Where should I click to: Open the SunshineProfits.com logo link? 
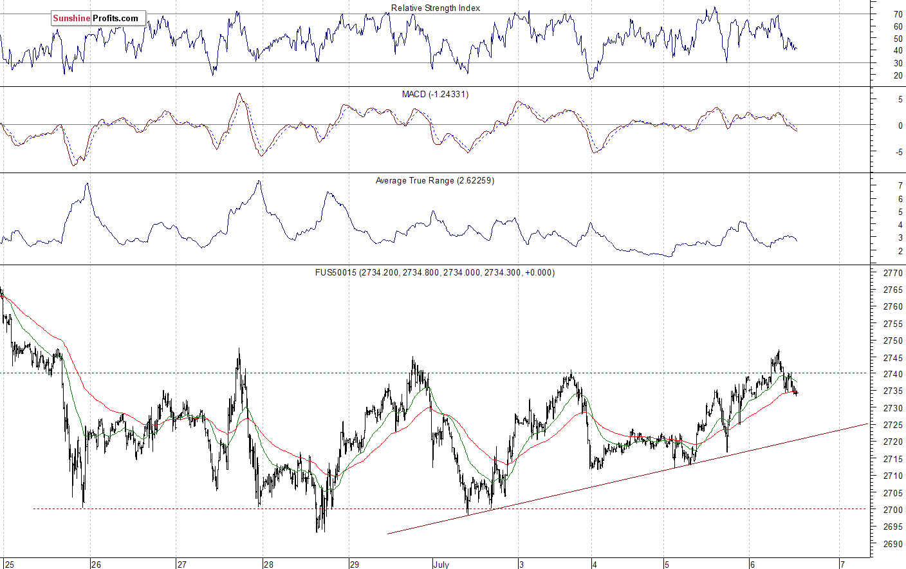click(x=98, y=18)
